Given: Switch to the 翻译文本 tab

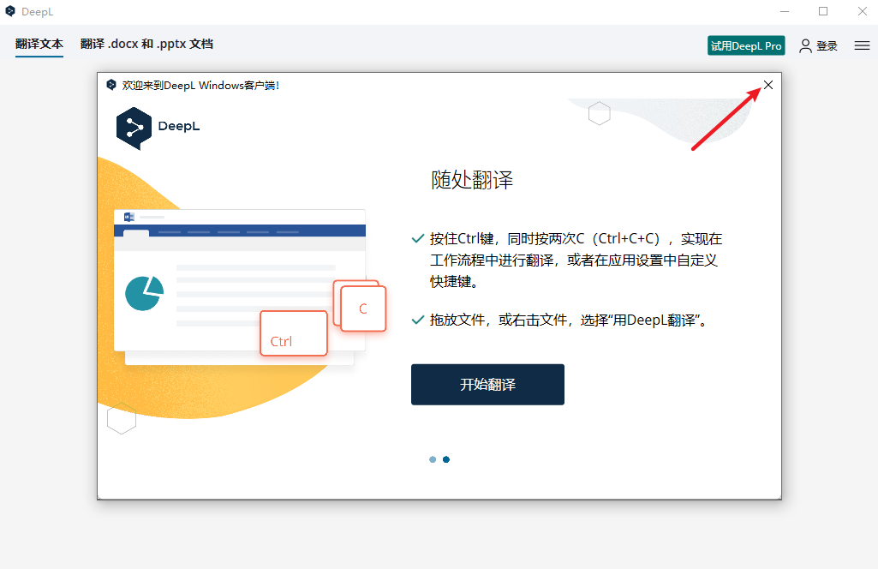Looking at the screenshot, I should click(x=39, y=44).
